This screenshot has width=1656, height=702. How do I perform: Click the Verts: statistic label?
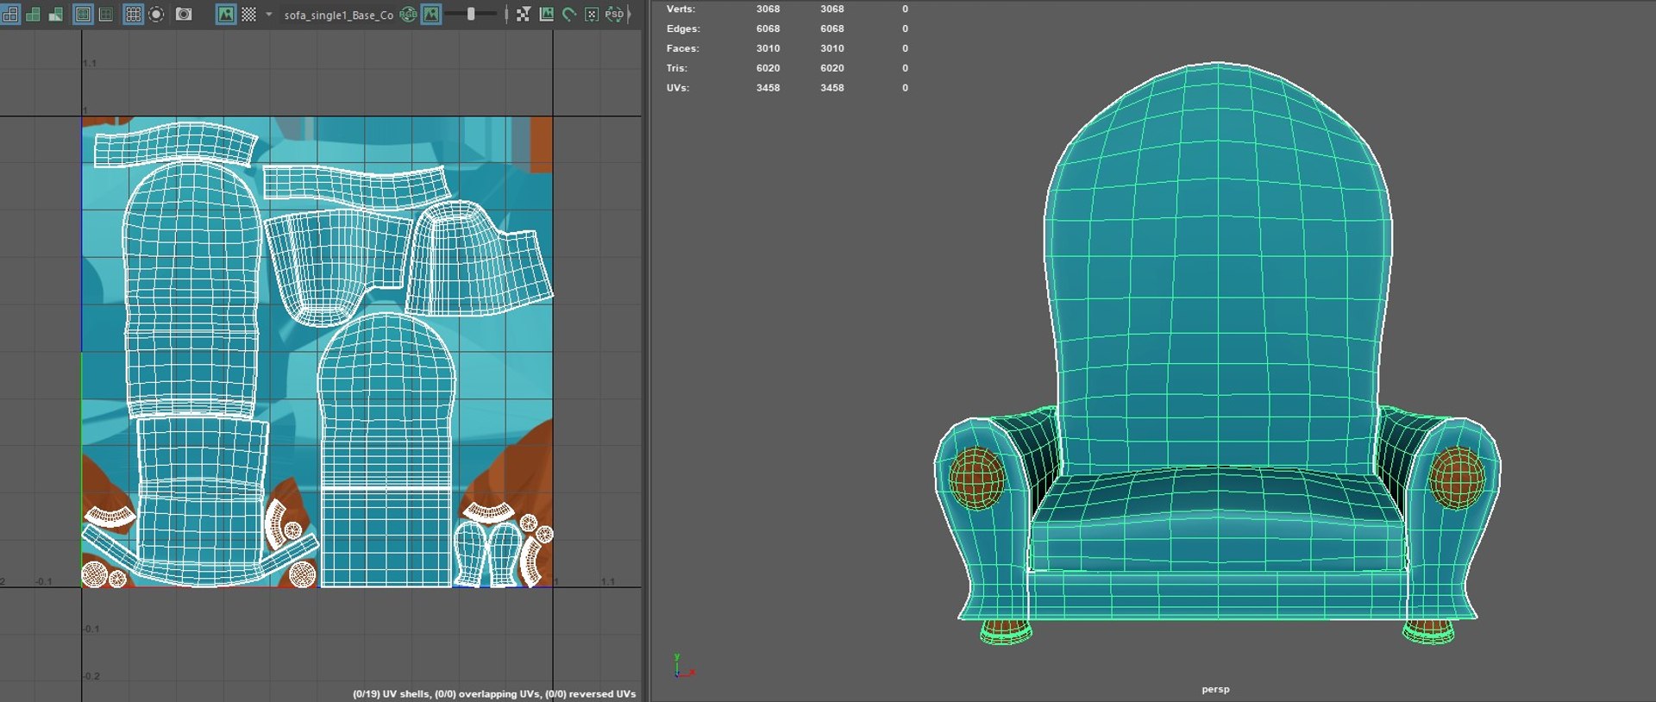point(681,9)
